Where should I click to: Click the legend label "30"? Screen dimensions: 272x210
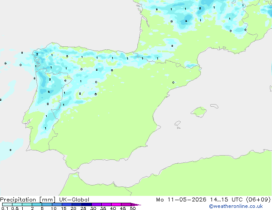[93, 208]
